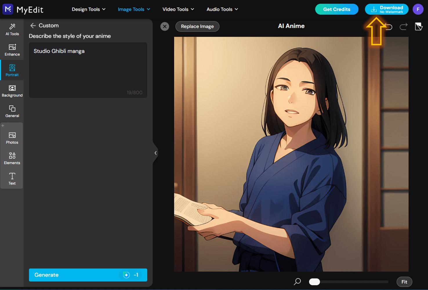Open the Enhance panel
The width and height of the screenshot is (428, 290).
tap(12, 50)
